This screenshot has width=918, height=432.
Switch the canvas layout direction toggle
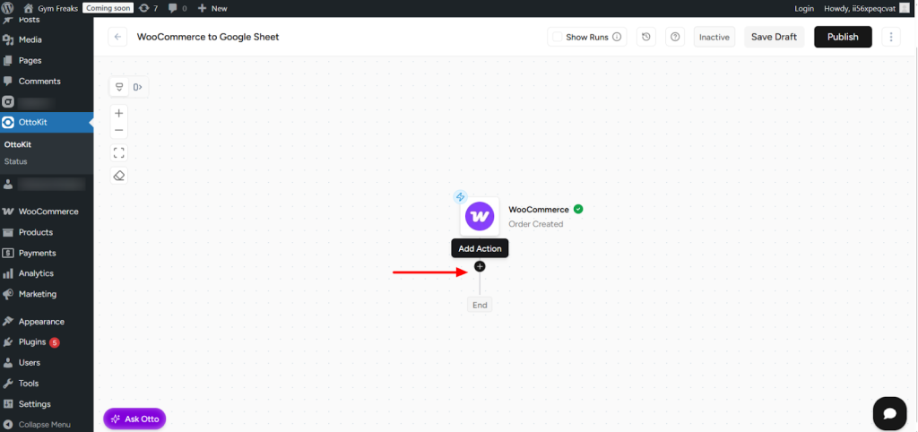pos(138,87)
